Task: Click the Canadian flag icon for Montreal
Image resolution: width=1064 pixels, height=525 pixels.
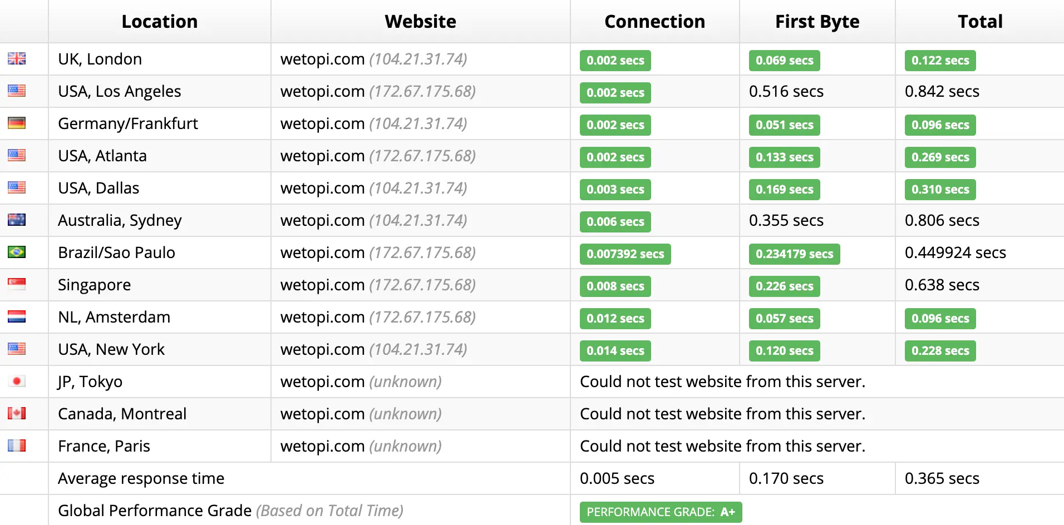Action: point(17,413)
